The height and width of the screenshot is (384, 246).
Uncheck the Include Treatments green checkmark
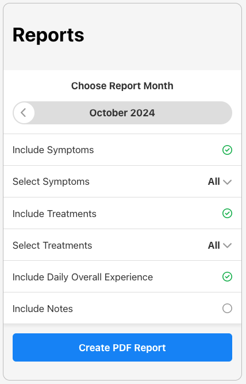[227, 214]
